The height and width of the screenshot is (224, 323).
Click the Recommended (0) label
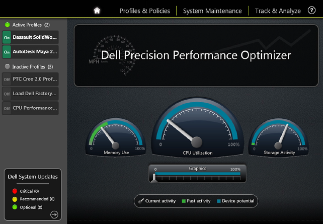coord(37,199)
